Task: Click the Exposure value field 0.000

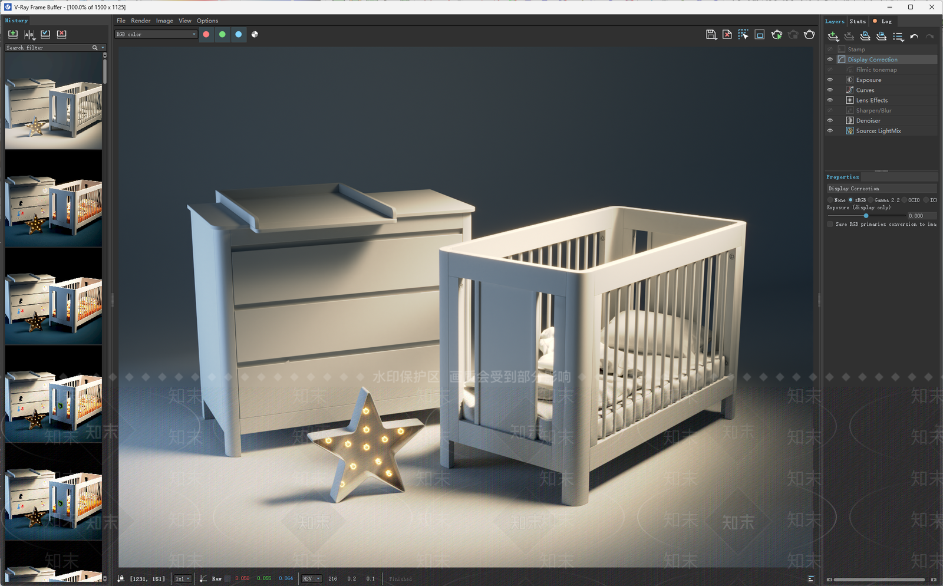Action: pos(922,216)
